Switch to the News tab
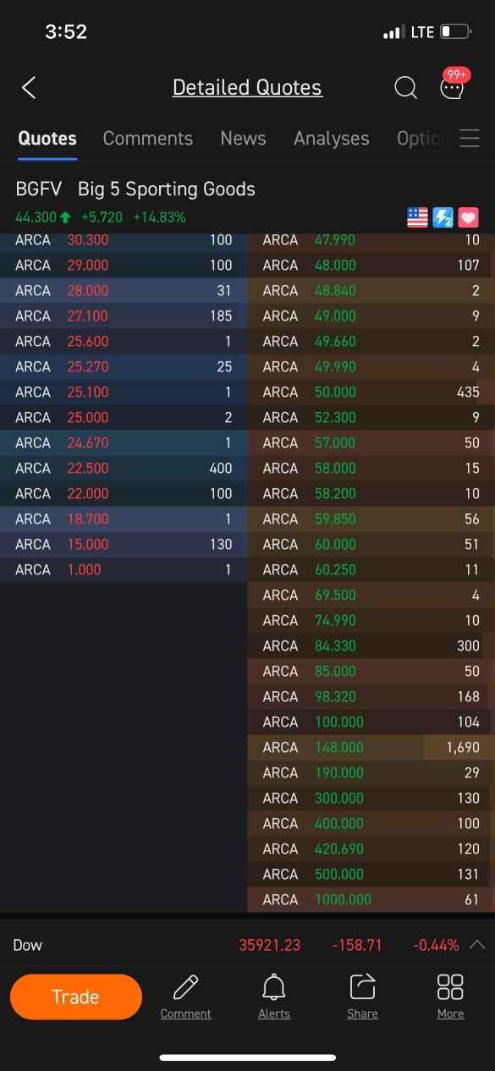Screen dimensions: 495x1071 [243, 139]
